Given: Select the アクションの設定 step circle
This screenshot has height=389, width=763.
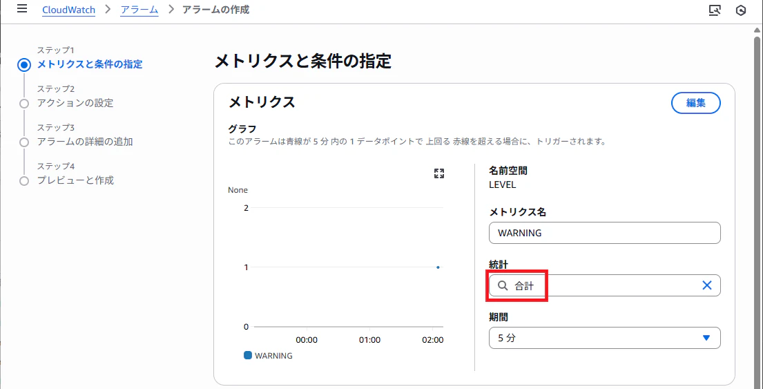Looking at the screenshot, I should click(24, 103).
